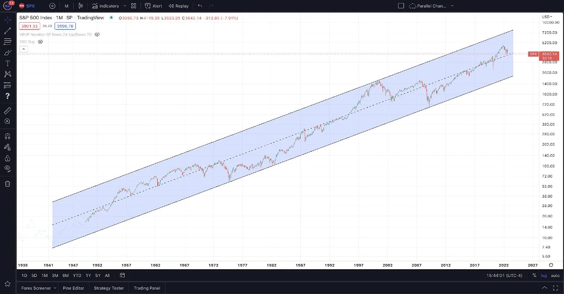Screen dimensions: 564x294
Task: Open the Strategy Tester tab
Action: point(109,288)
